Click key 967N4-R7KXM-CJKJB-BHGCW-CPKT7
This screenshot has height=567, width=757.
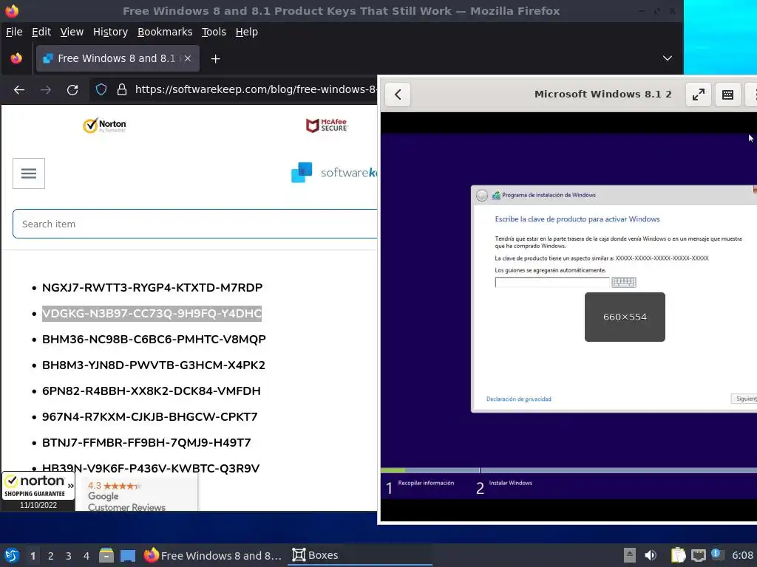(x=149, y=416)
